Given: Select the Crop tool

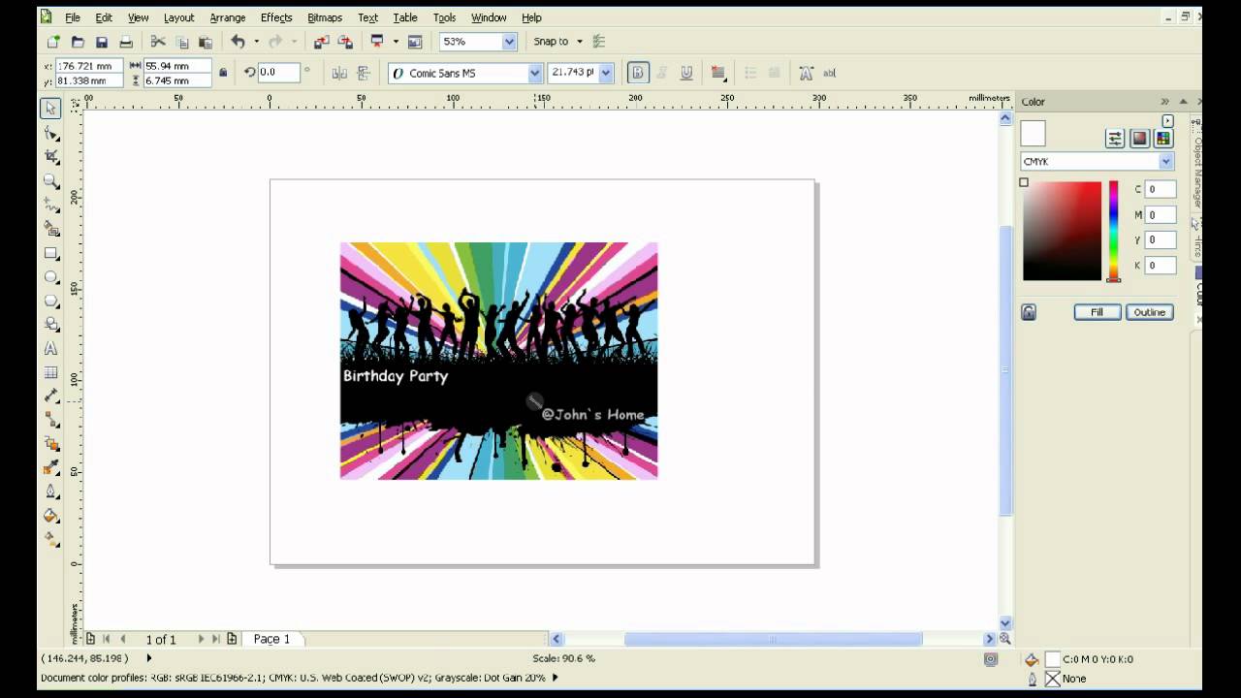Looking at the screenshot, I should pos(50,157).
